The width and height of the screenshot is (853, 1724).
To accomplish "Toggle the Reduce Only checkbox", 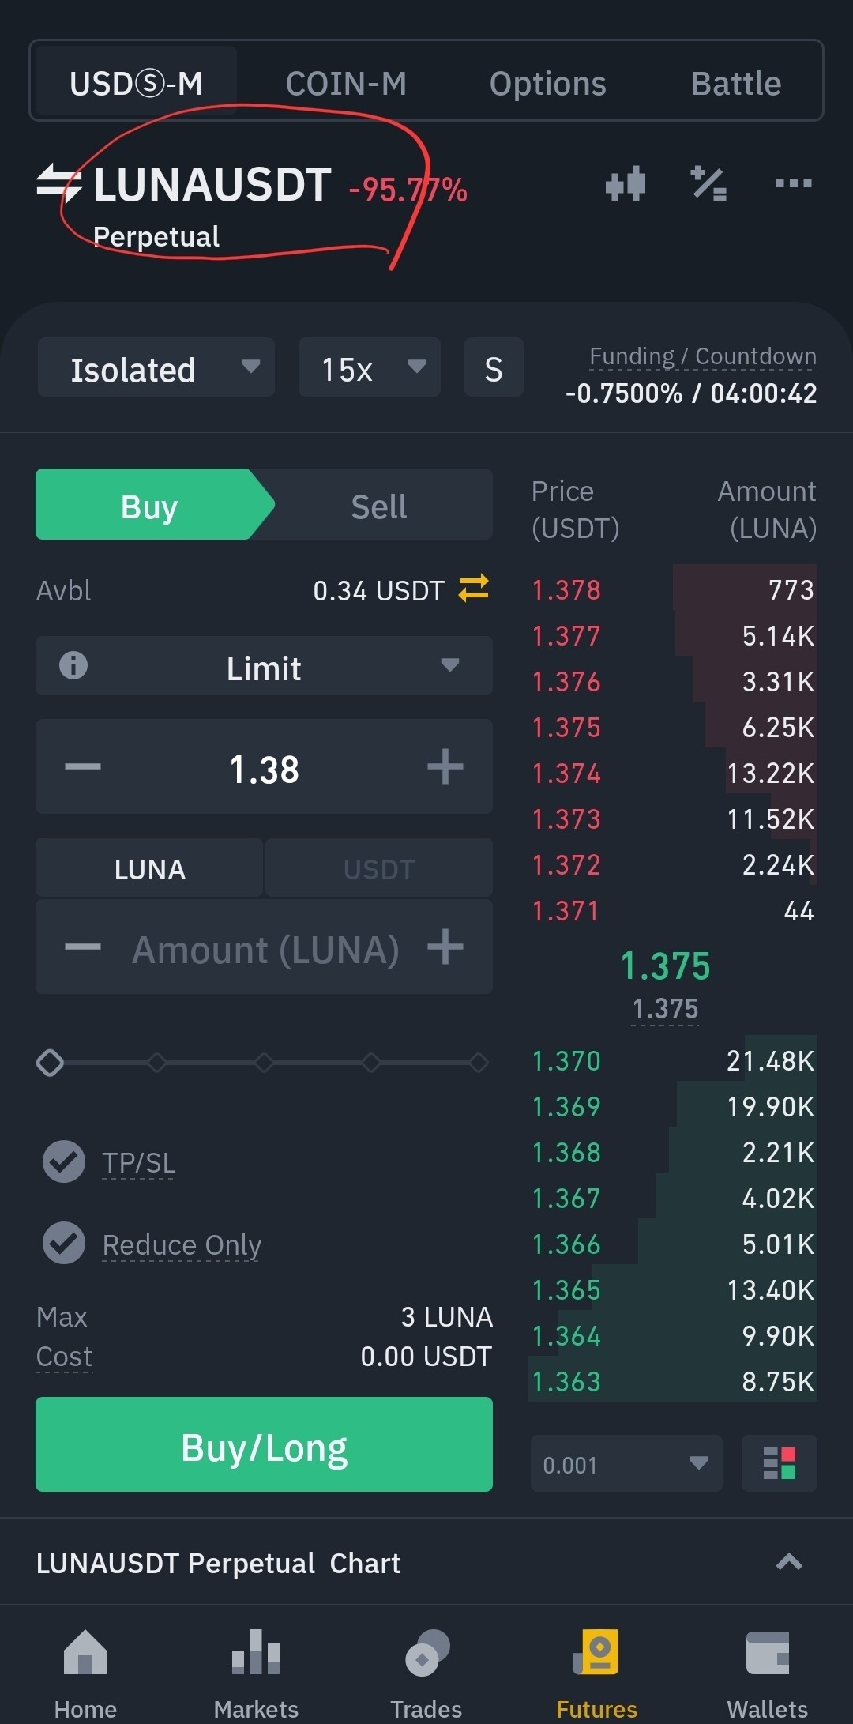I will click(64, 1243).
